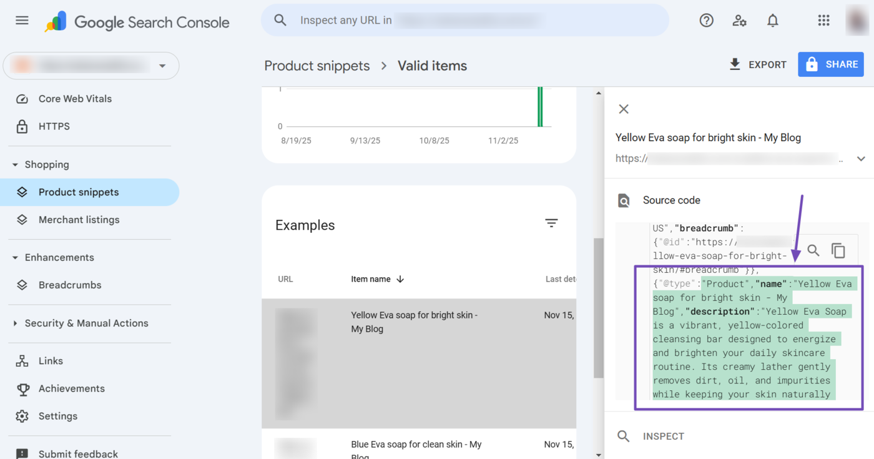Close the product details panel
Image resolution: width=874 pixels, height=459 pixels.
point(623,109)
